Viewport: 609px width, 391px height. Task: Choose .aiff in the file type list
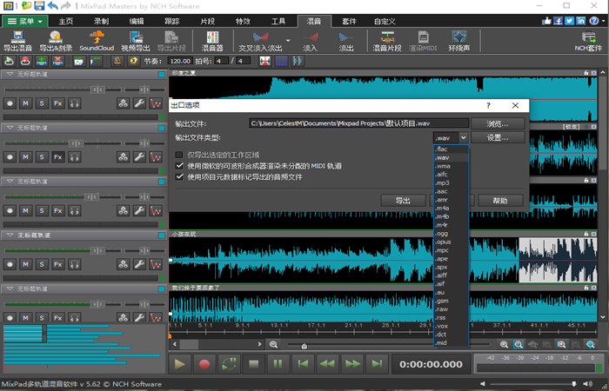[452, 275]
